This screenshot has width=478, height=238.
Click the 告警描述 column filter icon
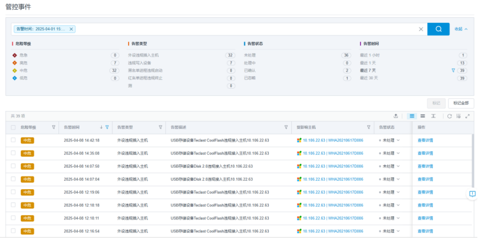pos(286,127)
